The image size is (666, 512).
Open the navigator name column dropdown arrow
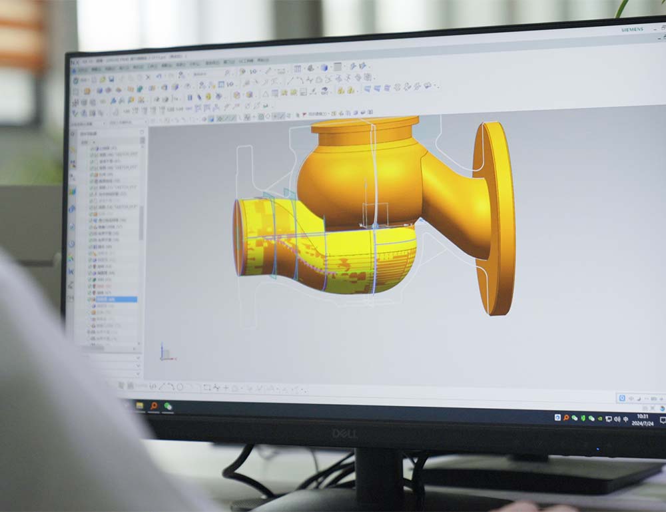click(94, 142)
